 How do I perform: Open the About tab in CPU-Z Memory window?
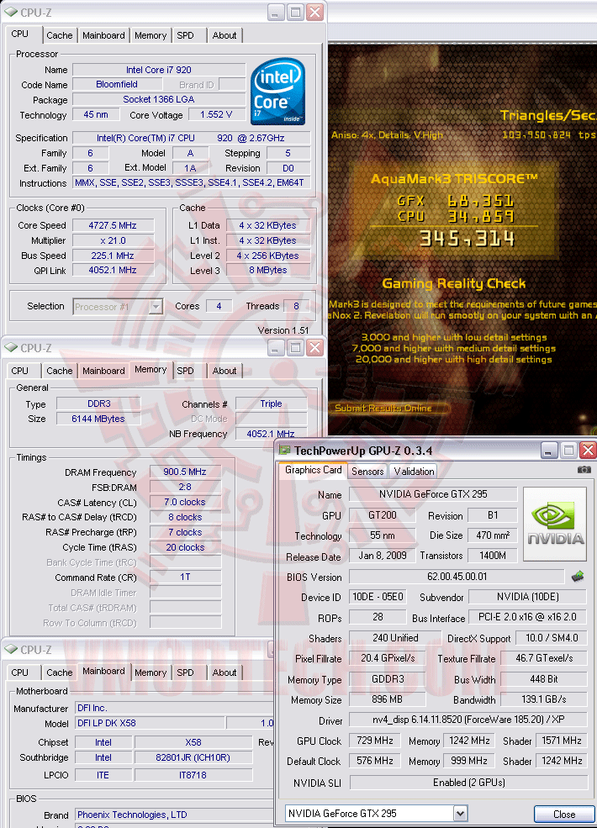[x=225, y=371]
